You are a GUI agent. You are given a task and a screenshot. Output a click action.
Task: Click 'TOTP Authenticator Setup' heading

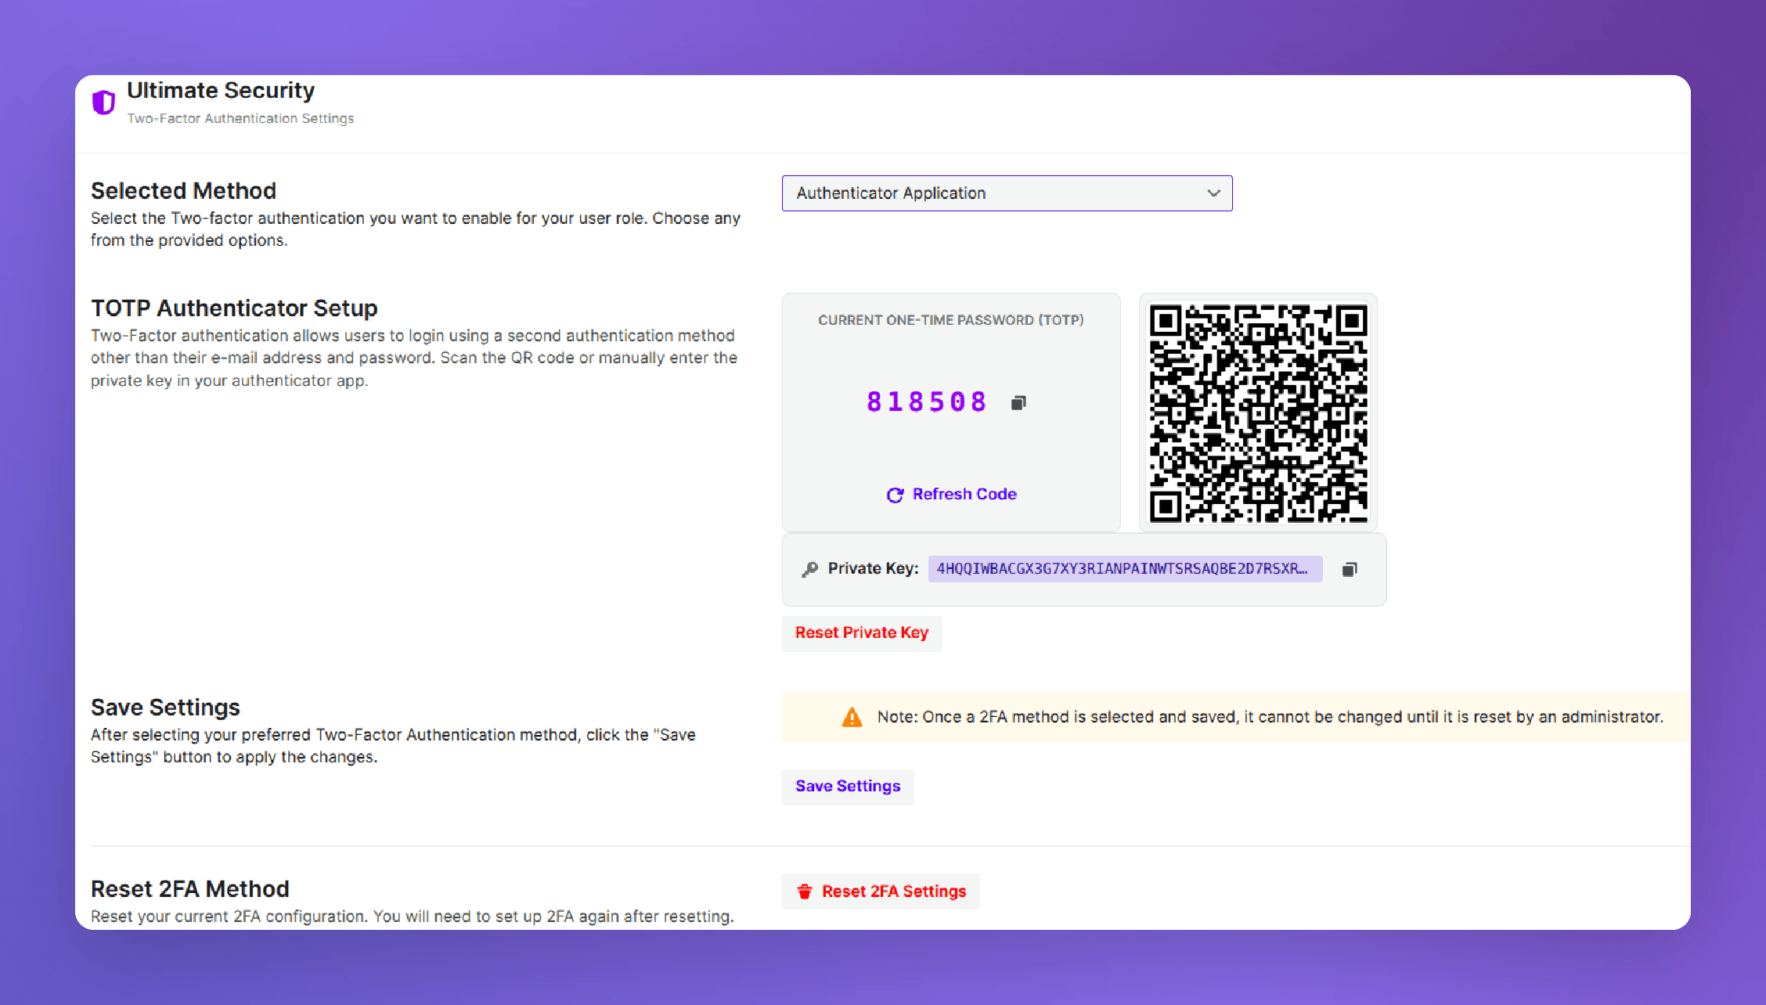(234, 308)
